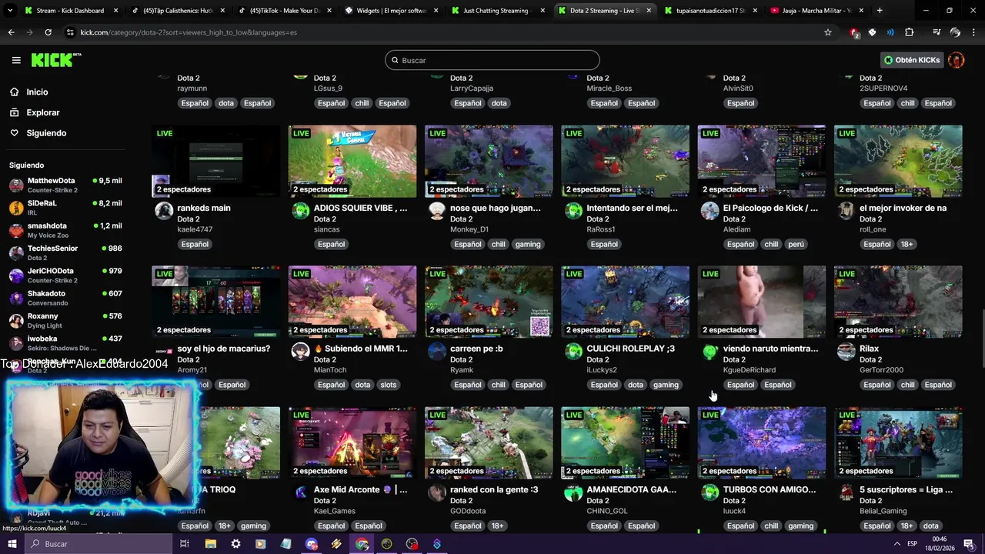Open Ryamk channel avatar
Screen dimensions: 985x554
click(437, 352)
